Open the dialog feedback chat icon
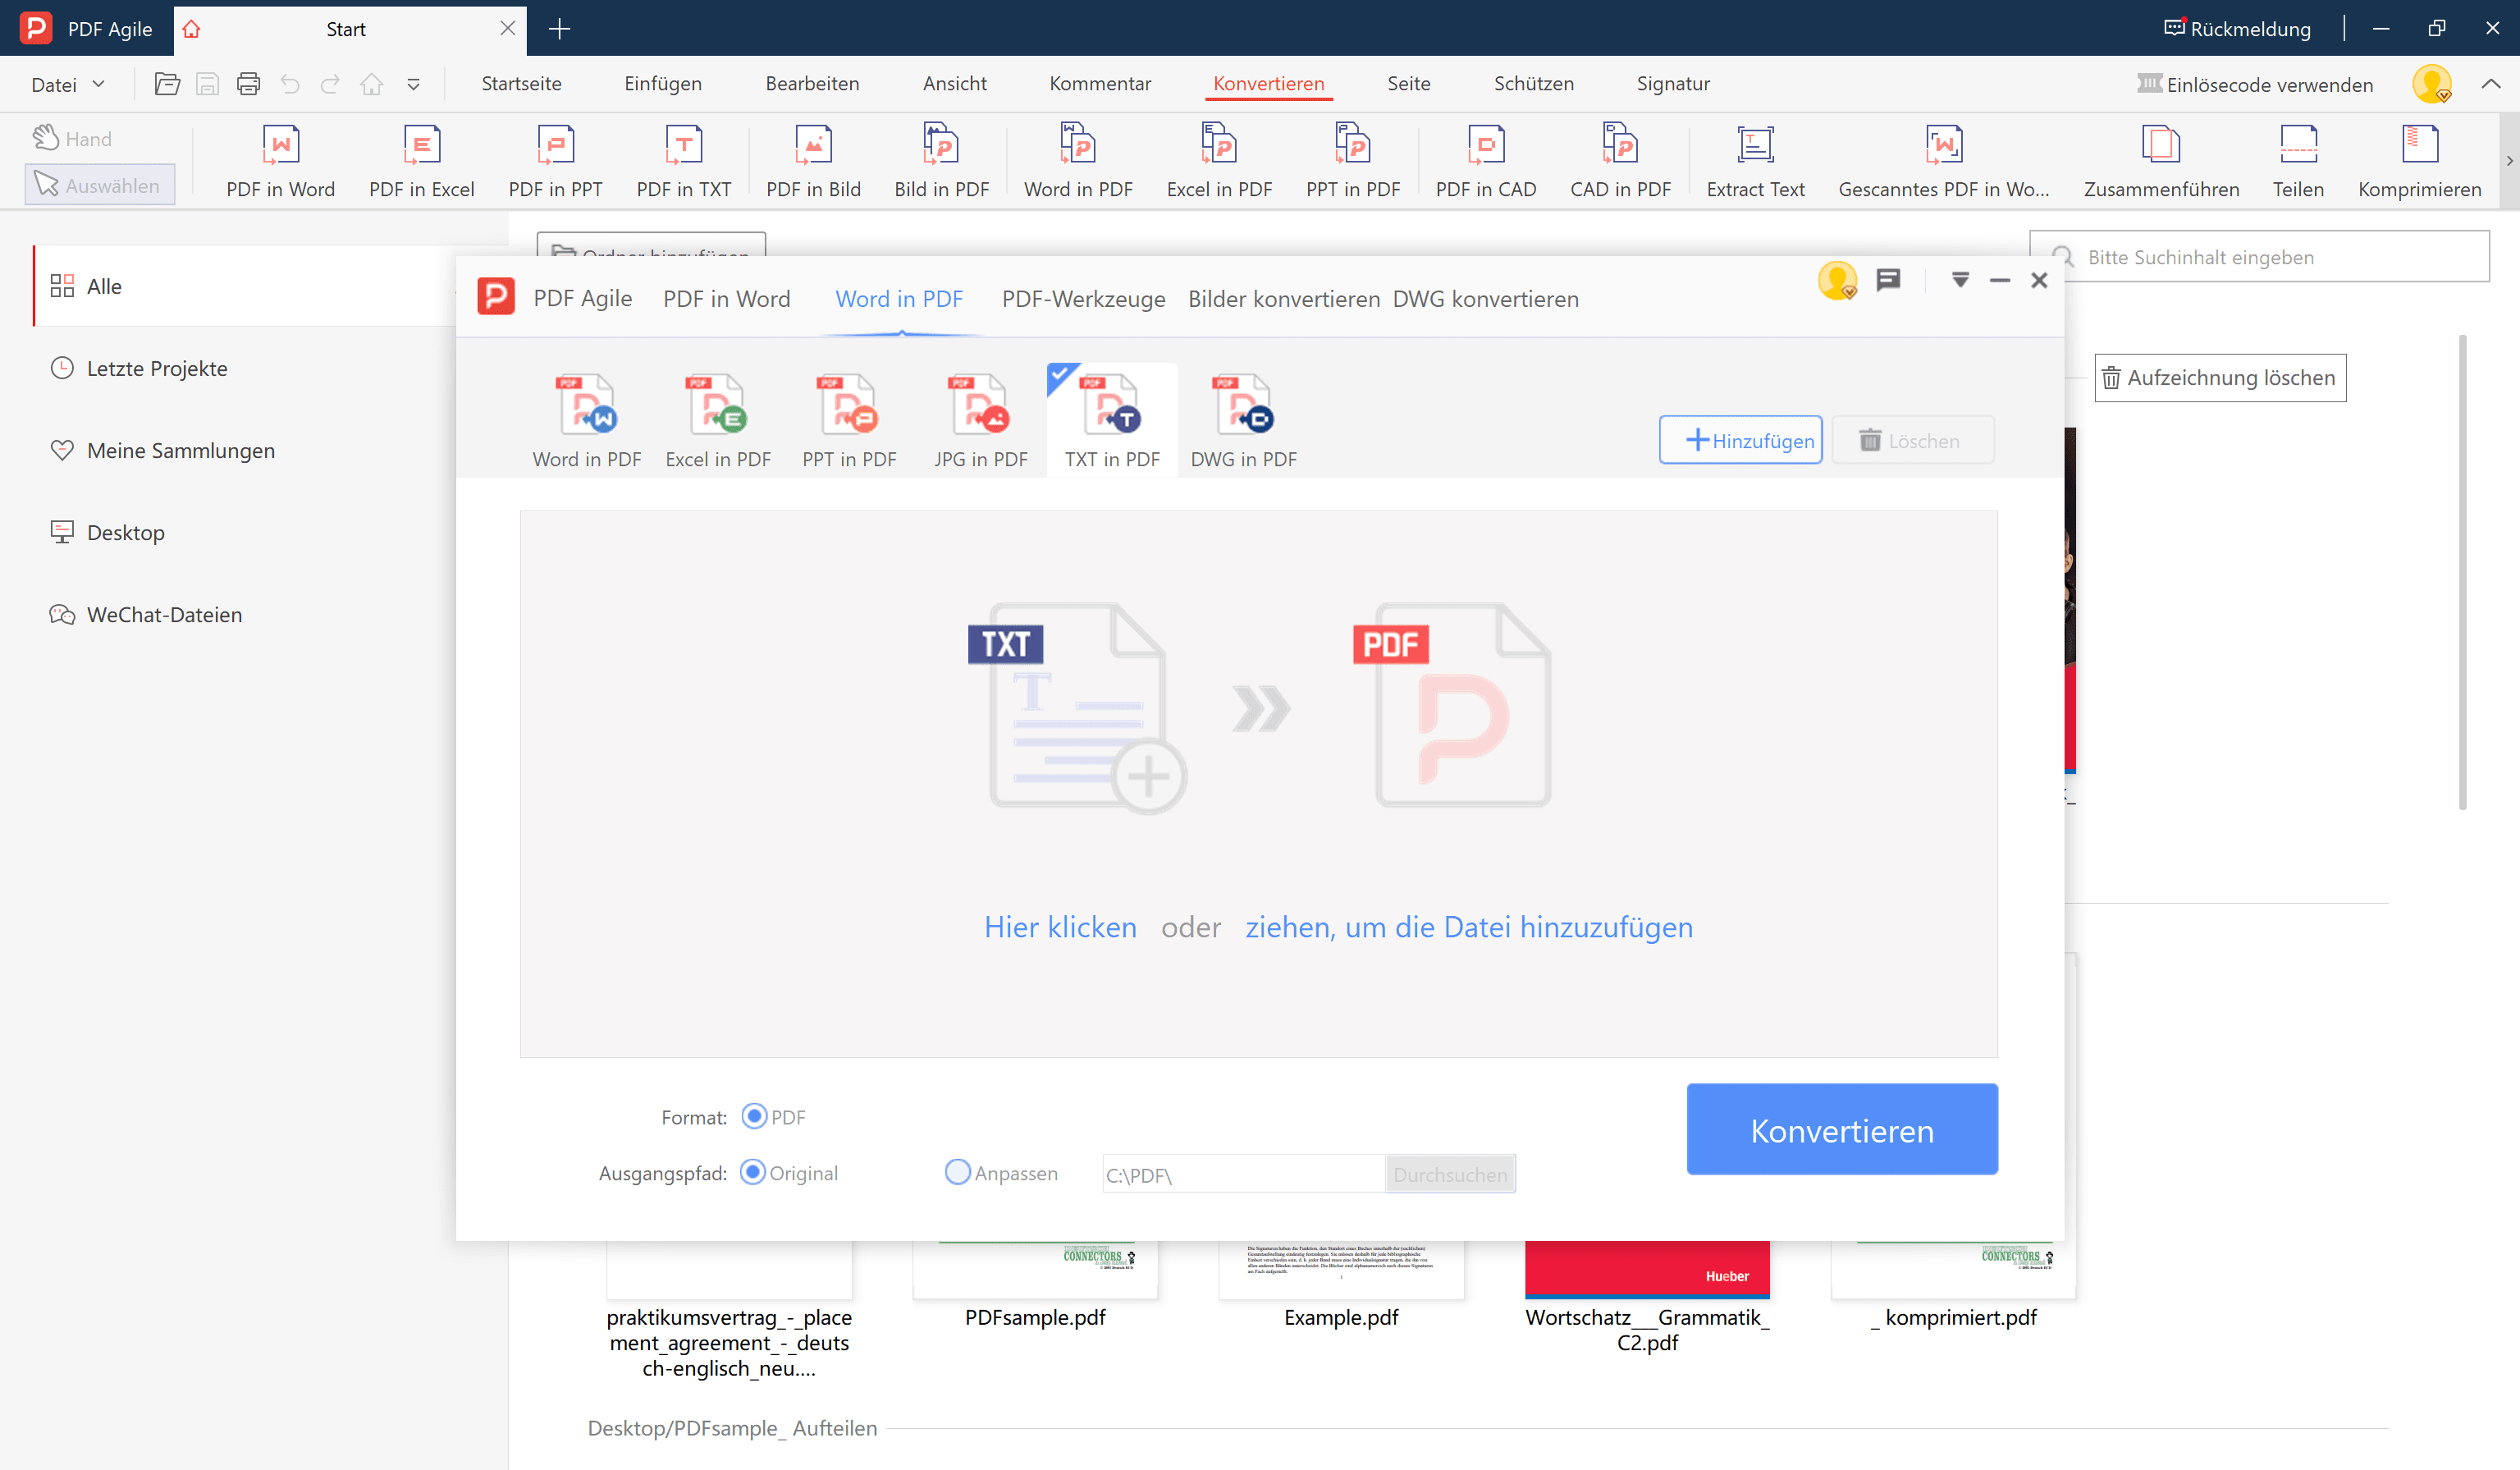The image size is (2520, 1470). pyautogui.click(x=1888, y=280)
